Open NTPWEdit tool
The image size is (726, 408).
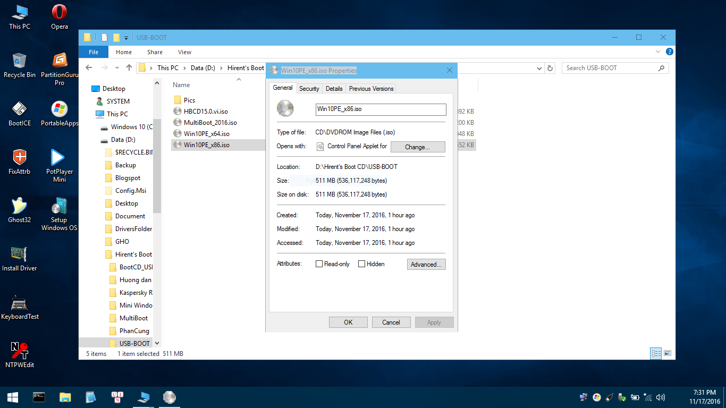pyautogui.click(x=19, y=351)
